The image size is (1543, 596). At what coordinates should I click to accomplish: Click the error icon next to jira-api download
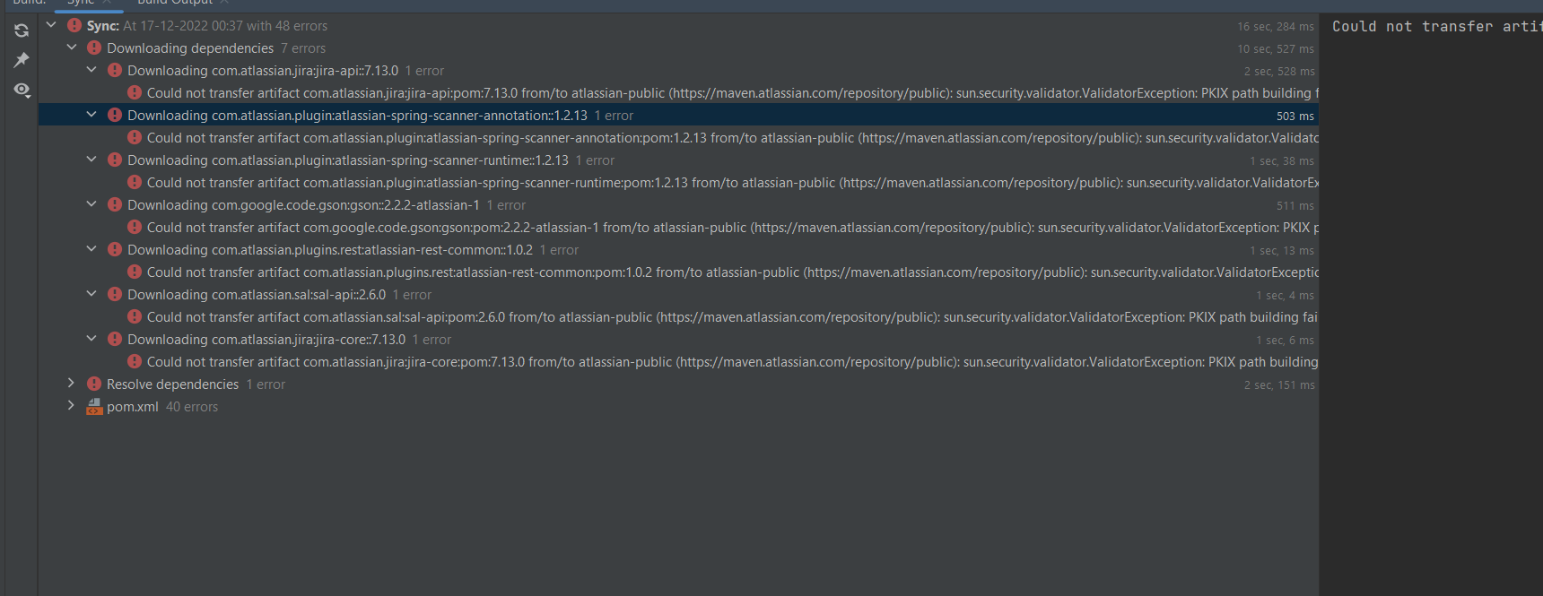point(115,71)
